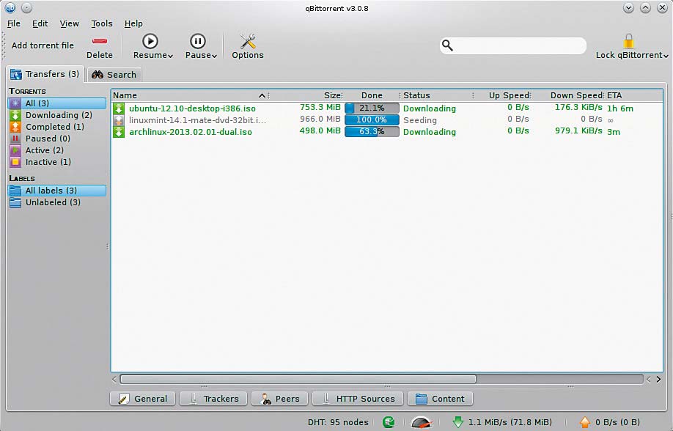Viewport: 673px width, 431px height.
Task: Open the File menu
Action: pos(14,23)
